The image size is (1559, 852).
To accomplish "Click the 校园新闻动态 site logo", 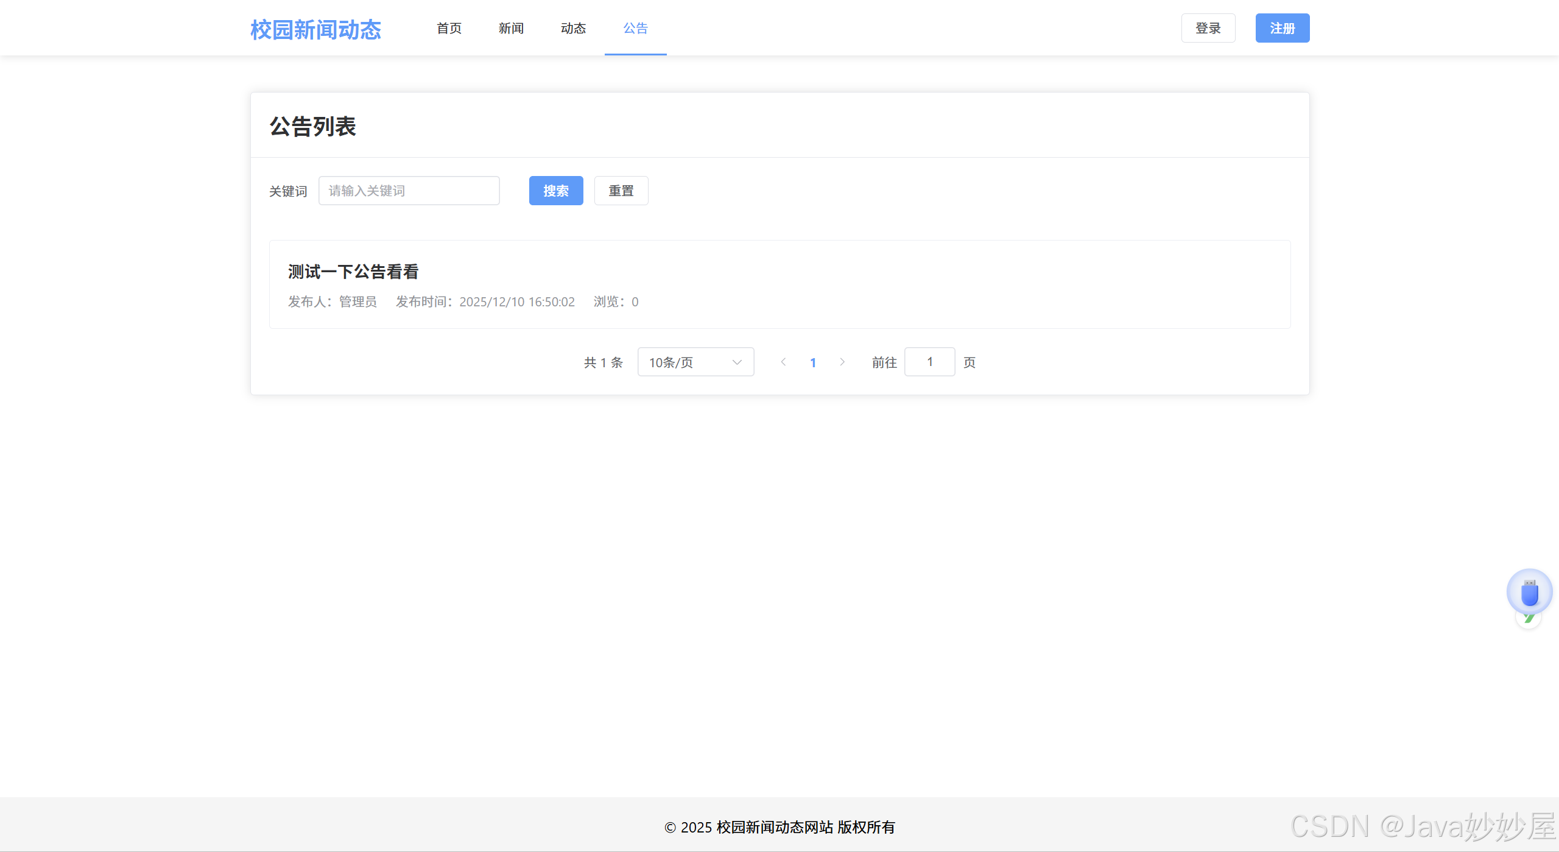I will point(315,29).
